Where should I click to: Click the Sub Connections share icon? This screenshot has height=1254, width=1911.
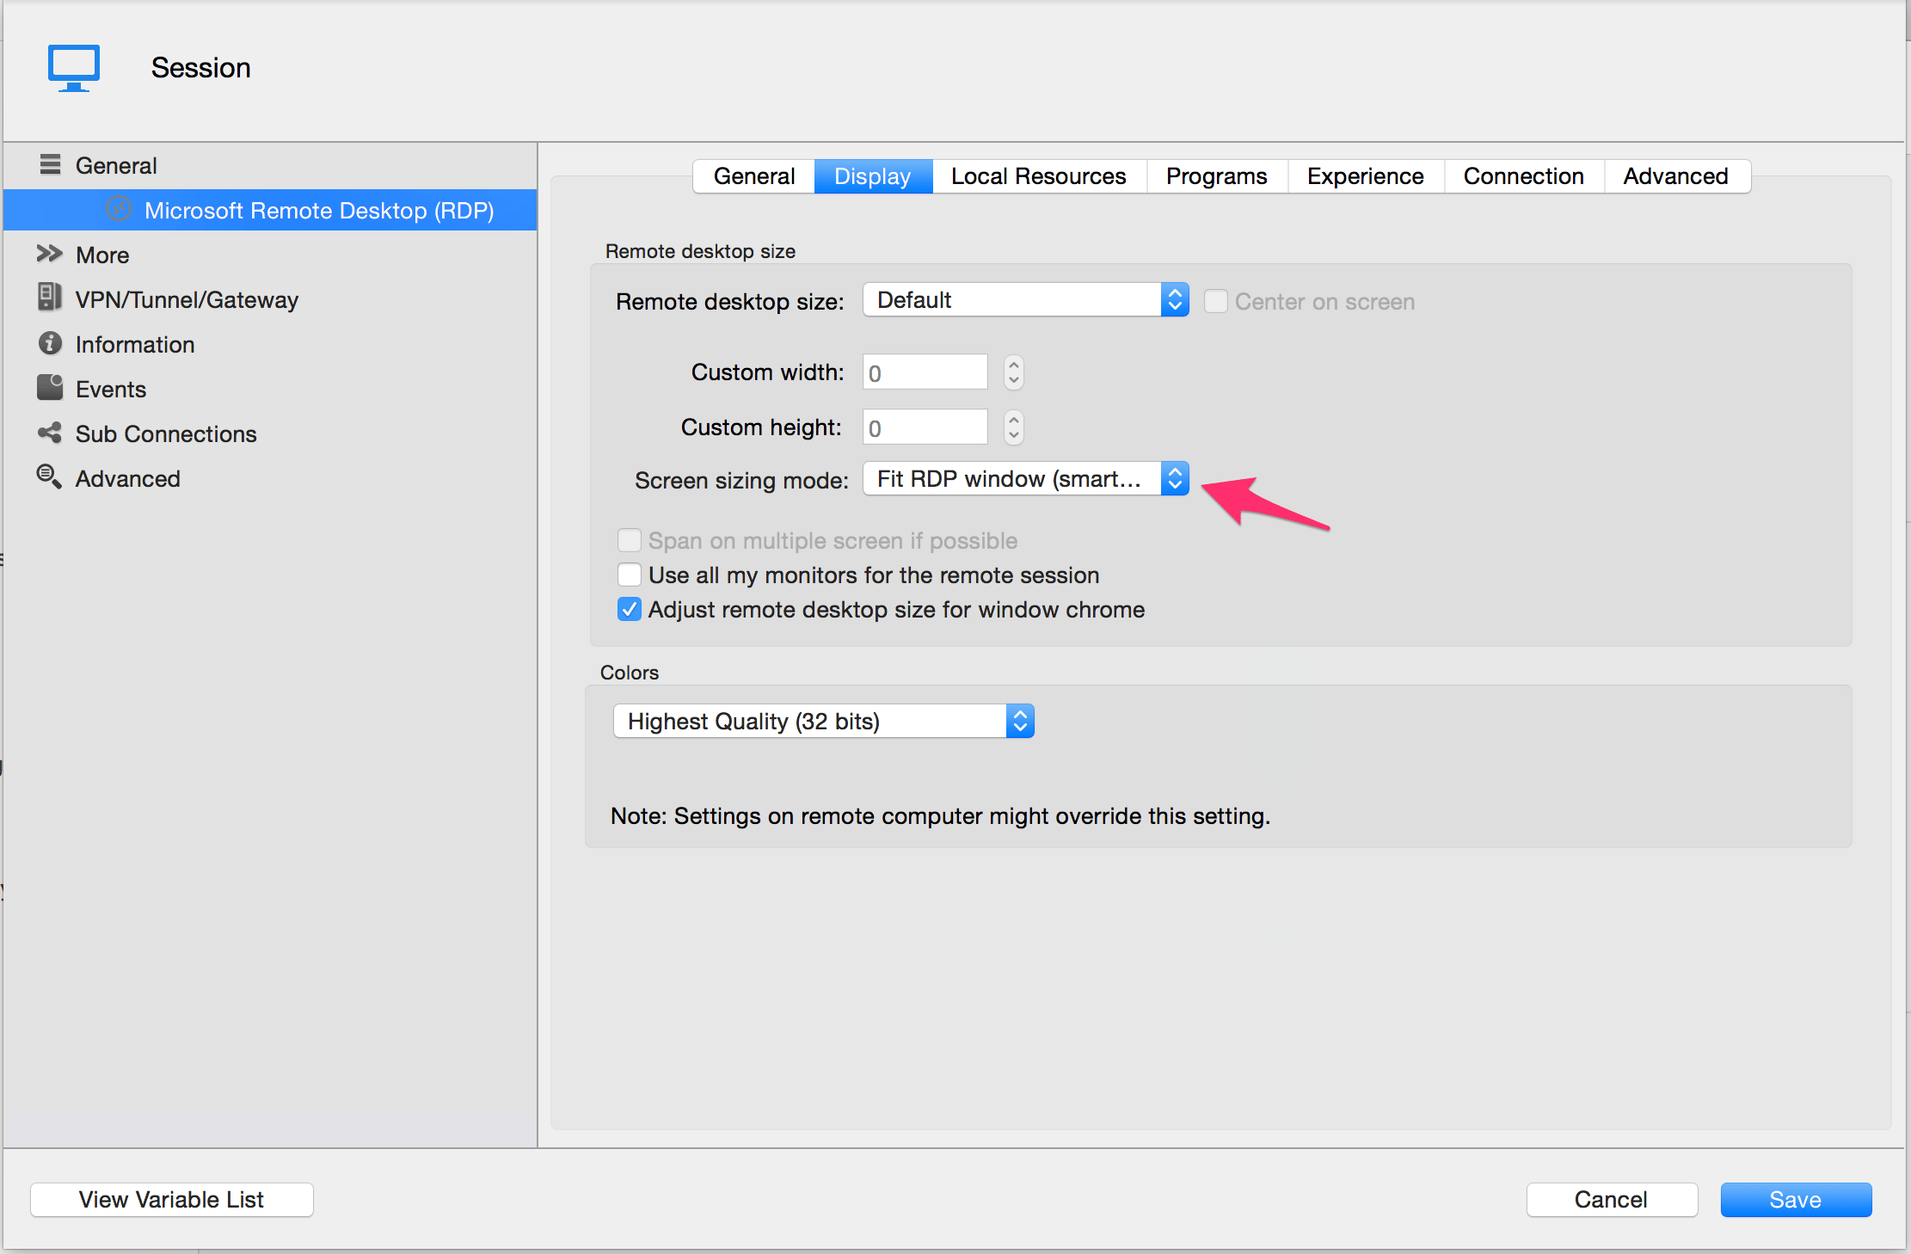[50, 433]
